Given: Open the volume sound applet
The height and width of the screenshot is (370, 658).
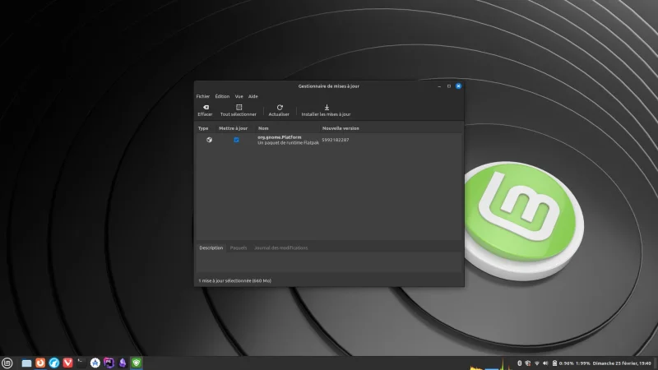Looking at the screenshot, I should pos(545,363).
